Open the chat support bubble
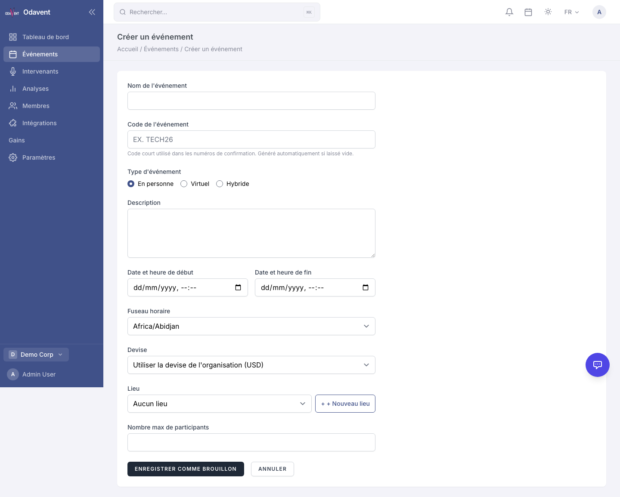Viewport: 620px width, 497px height. point(598,365)
